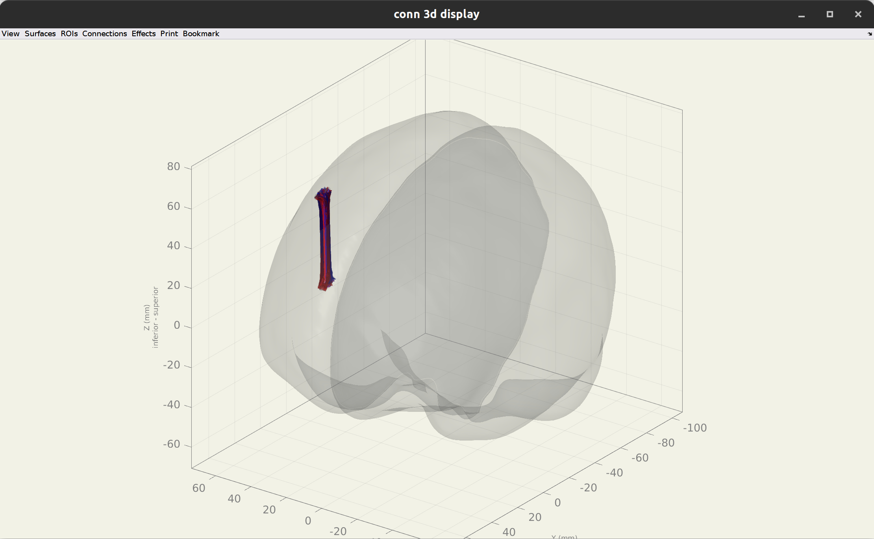This screenshot has width=874, height=539.
Task: Click the 60 tick label on X axis
Action: click(199, 488)
